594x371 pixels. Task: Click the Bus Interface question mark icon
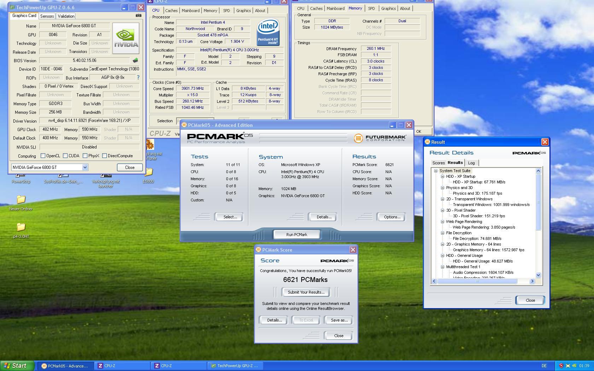(x=138, y=77)
